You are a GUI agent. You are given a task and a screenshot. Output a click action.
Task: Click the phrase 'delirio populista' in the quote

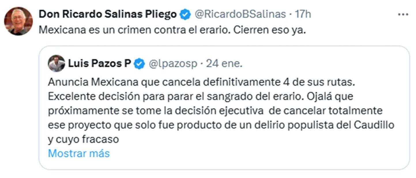point(289,125)
